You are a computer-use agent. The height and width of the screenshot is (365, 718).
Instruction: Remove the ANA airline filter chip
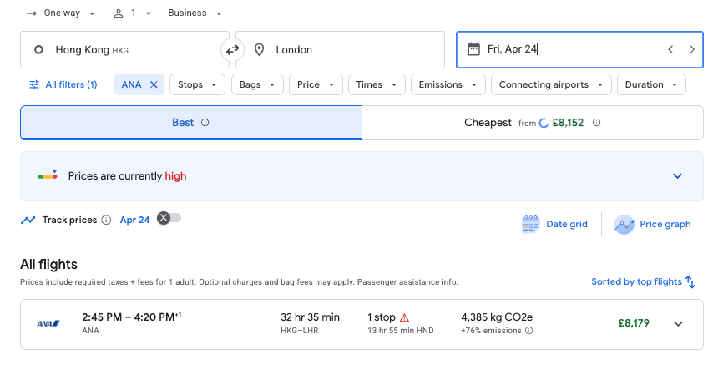(x=154, y=84)
